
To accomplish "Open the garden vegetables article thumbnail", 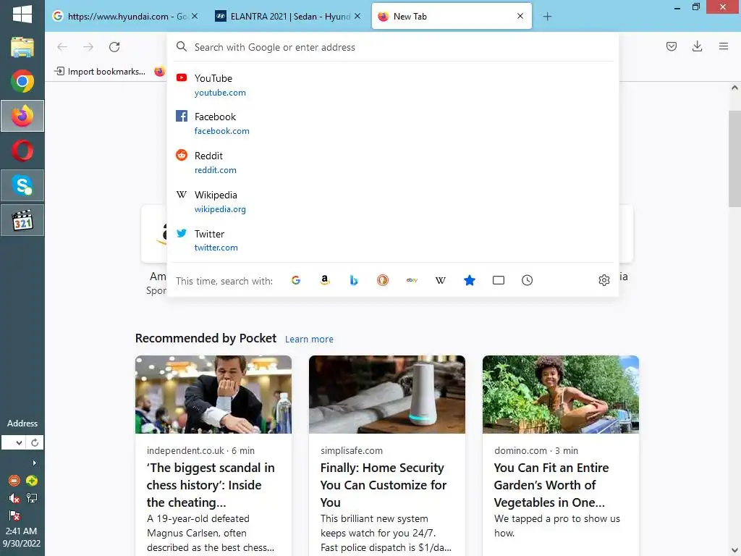I will pos(561,395).
